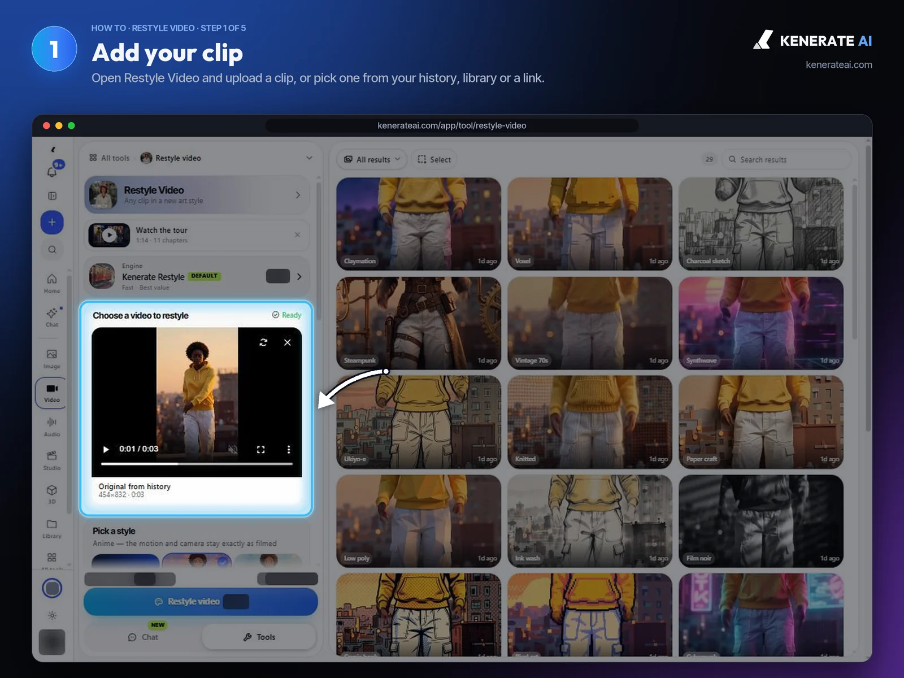Image resolution: width=904 pixels, height=678 pixels.
Task: Open search from the left sidebar
Action: click(52, 250)
